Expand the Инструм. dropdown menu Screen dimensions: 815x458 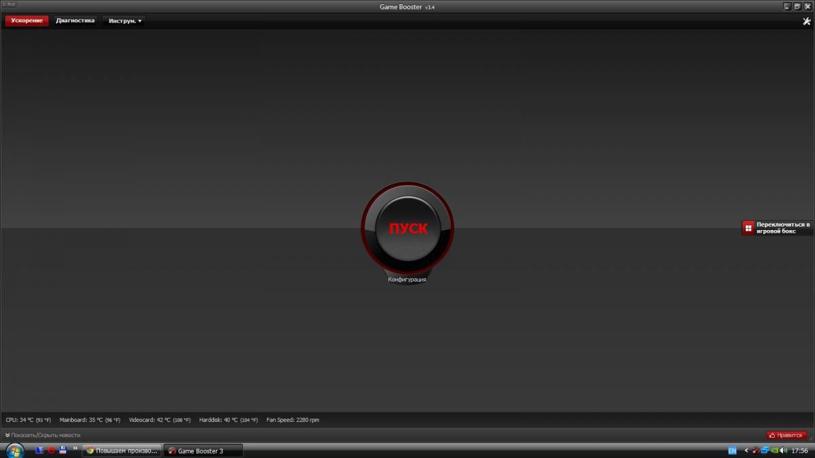pyautogui.click(x=124, y=21)
